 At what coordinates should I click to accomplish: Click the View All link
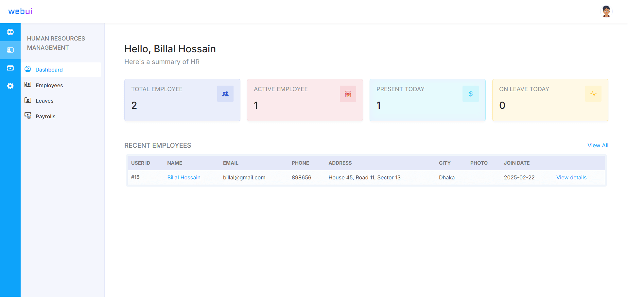pyautogui.click(x=598, y=145)
